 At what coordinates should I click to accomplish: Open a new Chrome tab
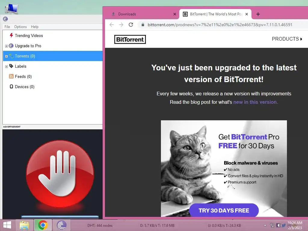(x=258, y=14)
